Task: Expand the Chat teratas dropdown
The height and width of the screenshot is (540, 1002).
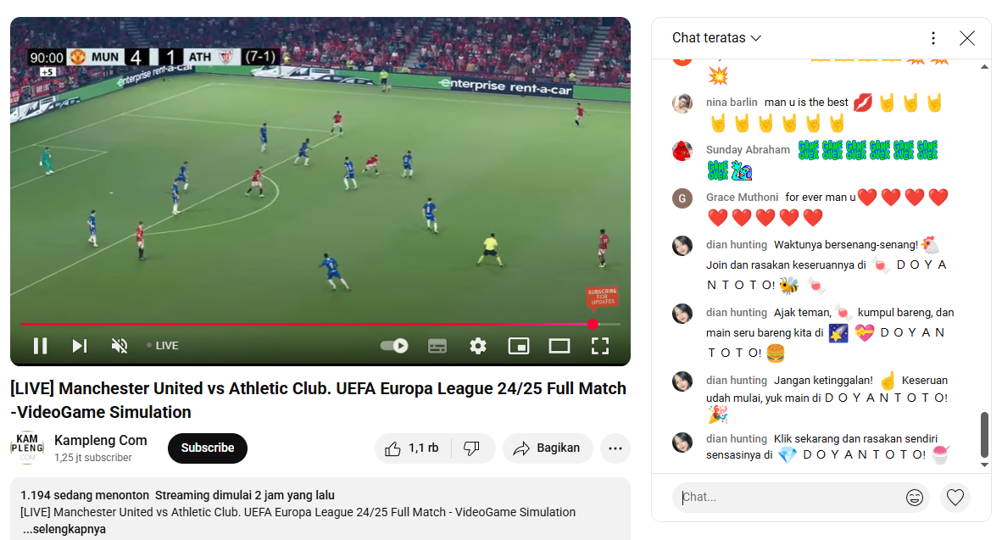Action: click(x=716, y=37)
